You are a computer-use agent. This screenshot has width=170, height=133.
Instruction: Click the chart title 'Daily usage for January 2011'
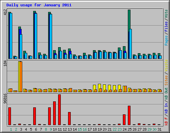point(39,5)
